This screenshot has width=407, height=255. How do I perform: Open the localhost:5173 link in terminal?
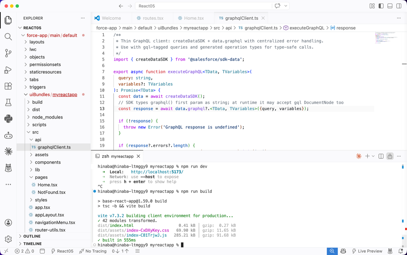coord(157,172)
